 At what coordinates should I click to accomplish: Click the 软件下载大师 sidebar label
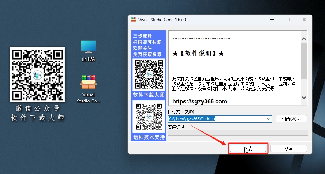click(149, 95)
